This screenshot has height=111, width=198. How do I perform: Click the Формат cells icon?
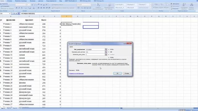point(166,5)
